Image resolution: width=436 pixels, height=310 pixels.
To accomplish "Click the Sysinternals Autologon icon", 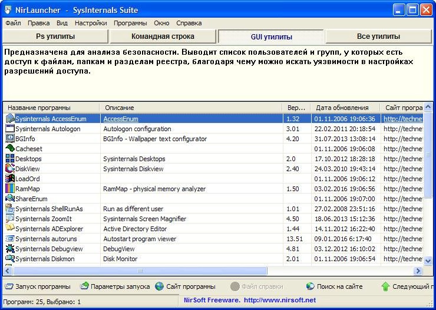I will click(10, 128).
